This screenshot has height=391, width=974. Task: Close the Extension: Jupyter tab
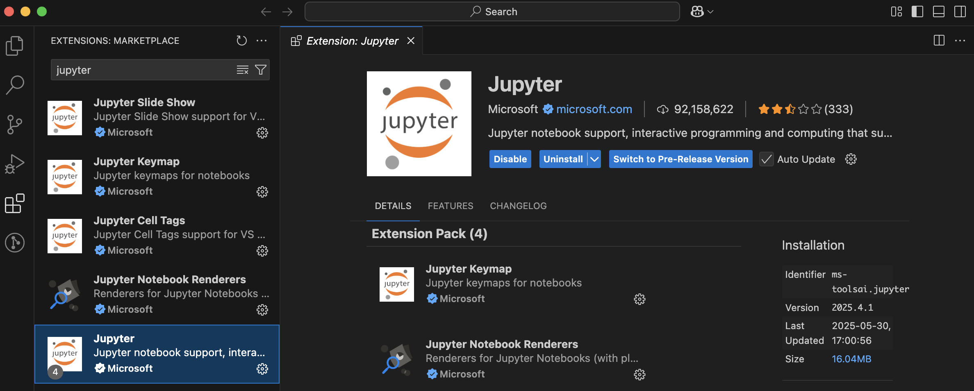(411, 41)
